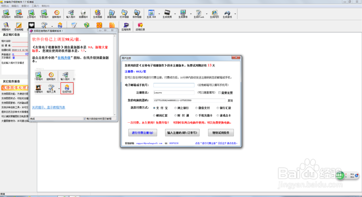Select 银行汇款 payment option
The height and width of the screenshot is (197, 362).
(218, 108)
